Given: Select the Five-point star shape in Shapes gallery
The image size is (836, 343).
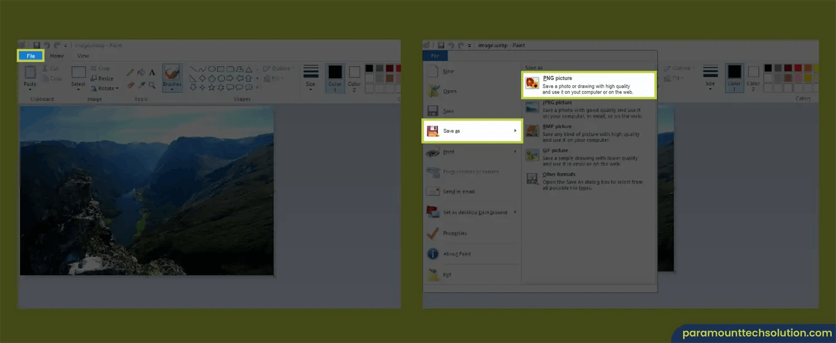Looking at the screenshot, I should coord(212,87).
